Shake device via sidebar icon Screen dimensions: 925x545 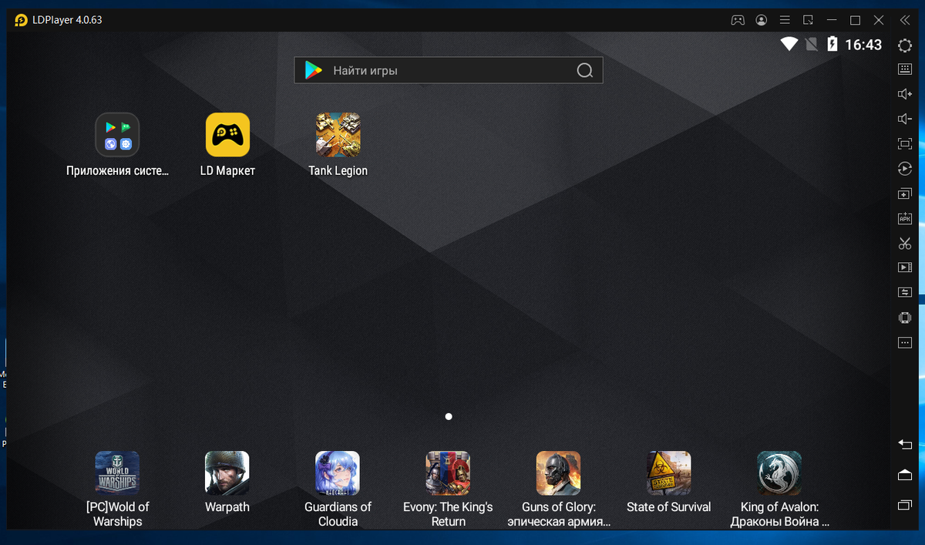[x=905, y=318]
